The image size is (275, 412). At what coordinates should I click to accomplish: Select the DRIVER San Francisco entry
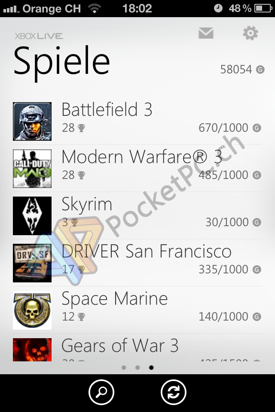click(137, 263)
